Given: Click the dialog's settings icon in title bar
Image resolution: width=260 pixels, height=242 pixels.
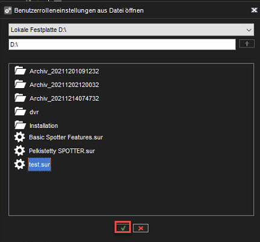Looking at the screenshot, I should point(8,10).
